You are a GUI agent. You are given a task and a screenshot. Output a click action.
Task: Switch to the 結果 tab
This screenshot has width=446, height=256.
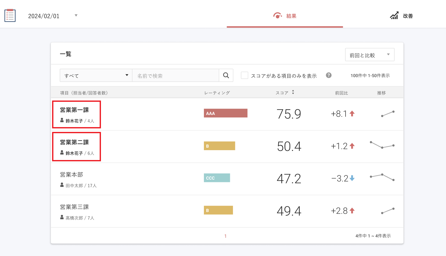[285, 16]
